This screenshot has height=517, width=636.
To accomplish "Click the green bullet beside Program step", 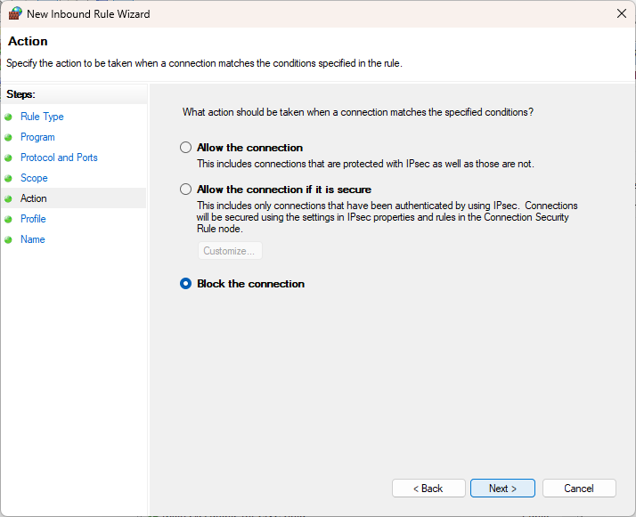I will [x=10, y=137].
